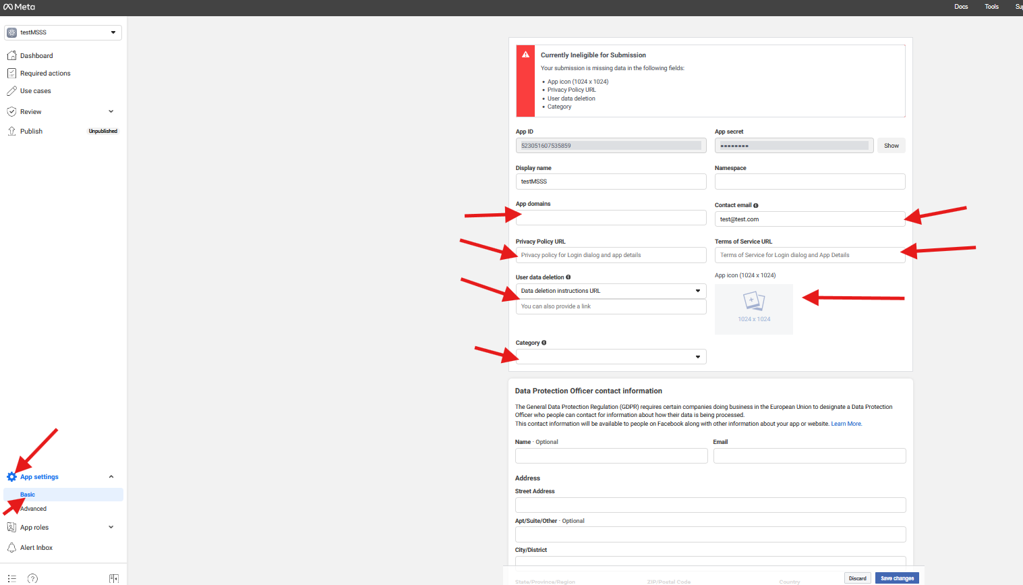Click the Dashboard house icon
Image resolution: width=1023 pixels, height=585 pixels.
pyautogui.click(x=11, y=55)
